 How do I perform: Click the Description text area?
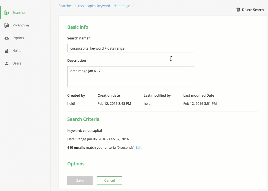coord(130,77)
